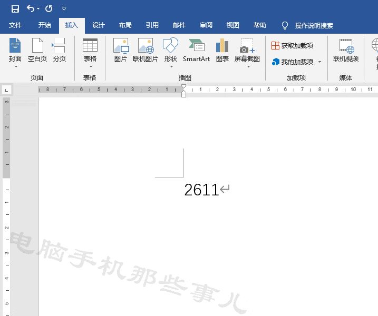Open the 帮助 tab
This screenshot has height=316, width=378.
click(259, 25)
